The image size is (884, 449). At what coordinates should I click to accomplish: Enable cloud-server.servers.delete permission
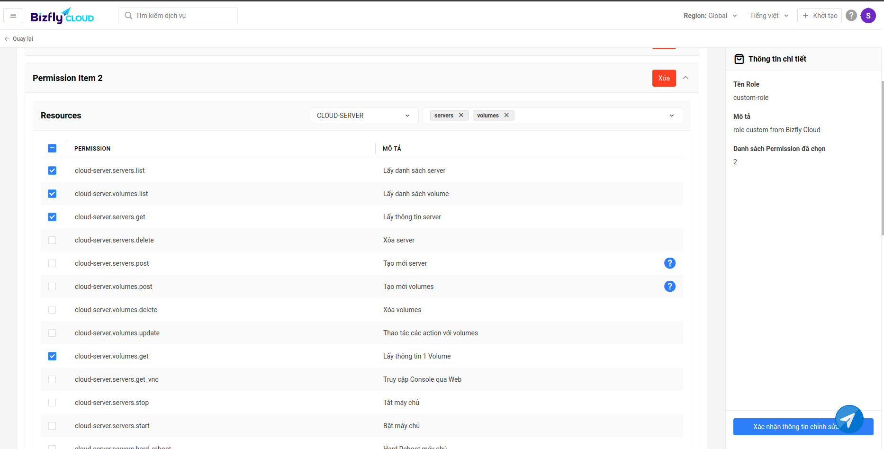(x=52, y=240)
